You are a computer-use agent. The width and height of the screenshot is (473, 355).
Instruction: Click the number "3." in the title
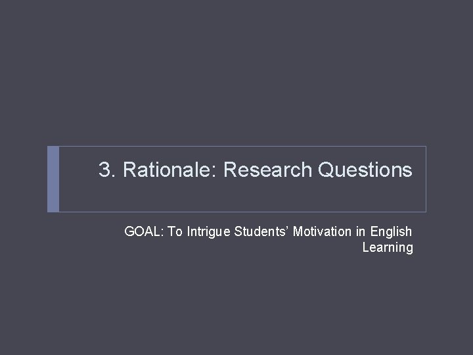click(x=107, y=170)
